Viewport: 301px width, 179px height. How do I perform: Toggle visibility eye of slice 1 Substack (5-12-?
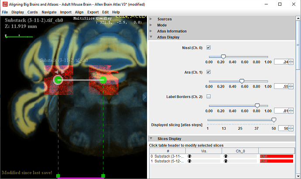(x=189, y=161)
